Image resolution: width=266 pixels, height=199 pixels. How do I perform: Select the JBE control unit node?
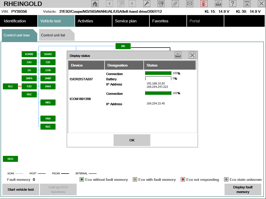pyautogui.click(x=123, y=46)
